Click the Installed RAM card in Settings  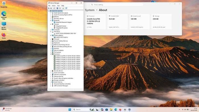pyautogui.click(x=117, y=22)
